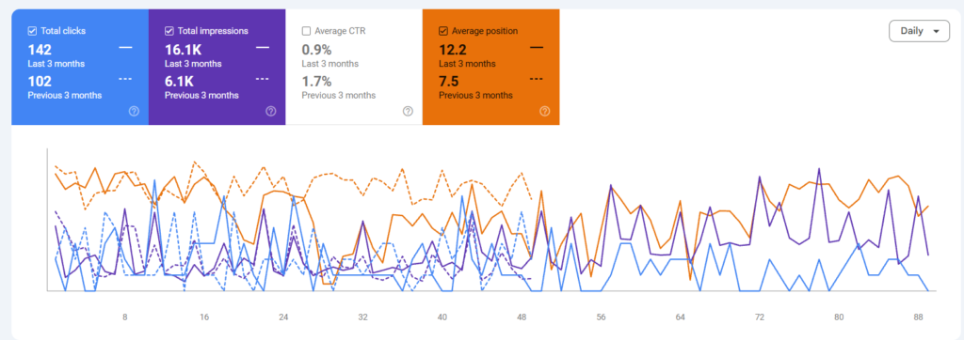Uncheck the Average position checkbox

click(x=443, y=31)
